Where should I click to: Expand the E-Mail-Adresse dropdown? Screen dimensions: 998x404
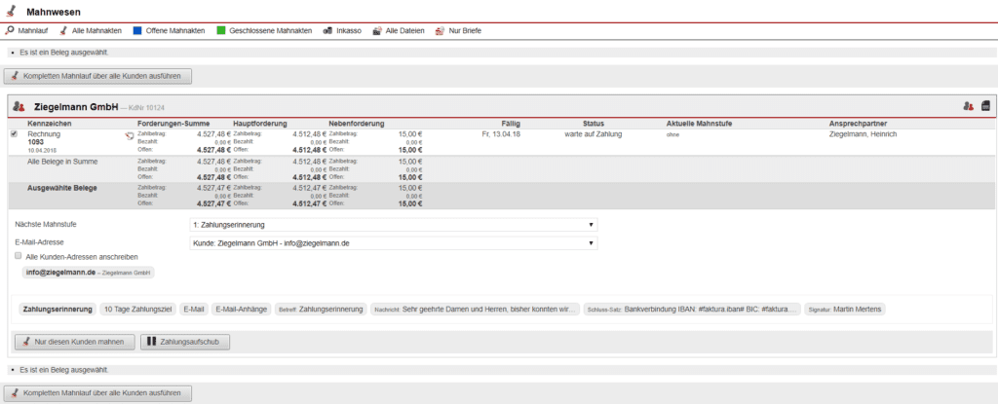394,242
